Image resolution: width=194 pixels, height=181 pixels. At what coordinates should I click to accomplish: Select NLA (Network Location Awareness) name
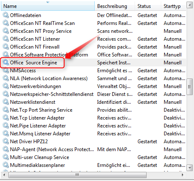coord(49,78)
